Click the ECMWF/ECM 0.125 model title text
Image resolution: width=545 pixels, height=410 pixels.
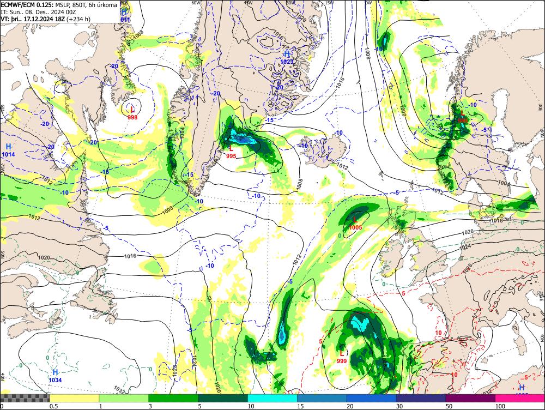pos(27,5)
